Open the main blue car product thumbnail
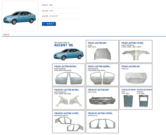Screen dimensions: 166x135 [20, 16]
